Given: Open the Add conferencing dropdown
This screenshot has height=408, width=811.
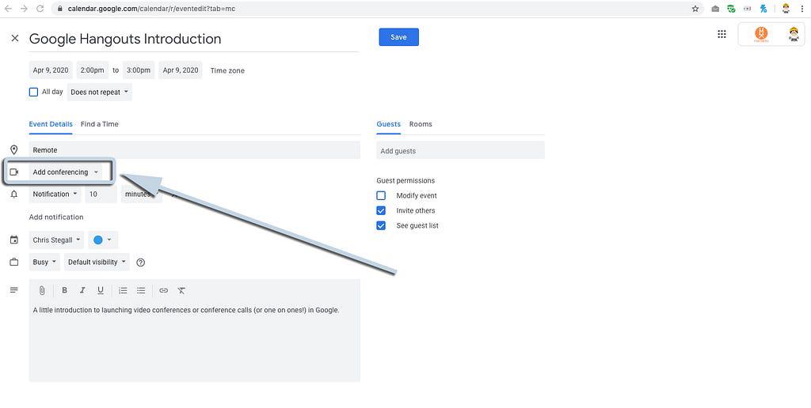Looking at the screenshot, I should (66, 172).
